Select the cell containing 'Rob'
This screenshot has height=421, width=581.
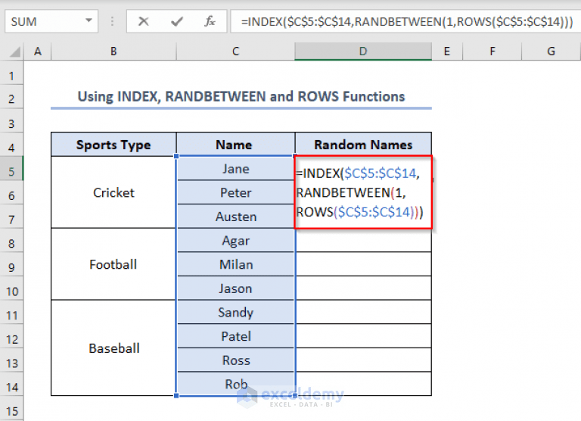point(236,384)
